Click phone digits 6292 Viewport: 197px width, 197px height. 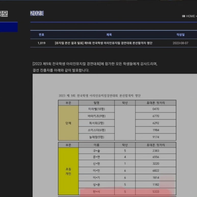156,123
